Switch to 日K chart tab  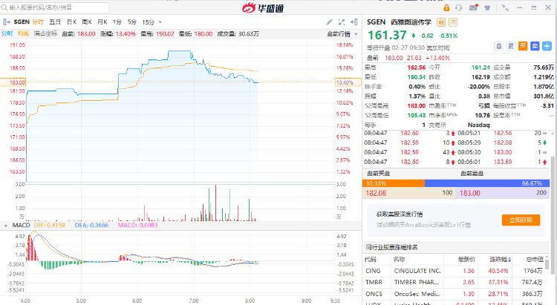coord(72,22)
